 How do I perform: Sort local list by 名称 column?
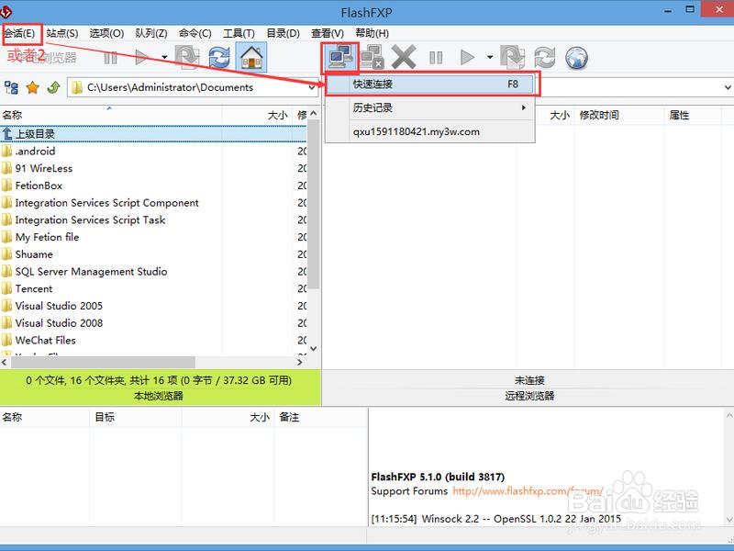coord(110,115)
